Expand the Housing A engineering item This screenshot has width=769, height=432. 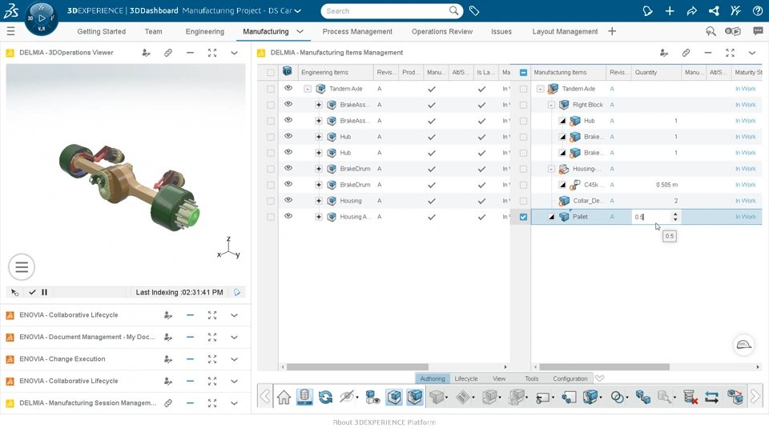click(x=318, y=217)
